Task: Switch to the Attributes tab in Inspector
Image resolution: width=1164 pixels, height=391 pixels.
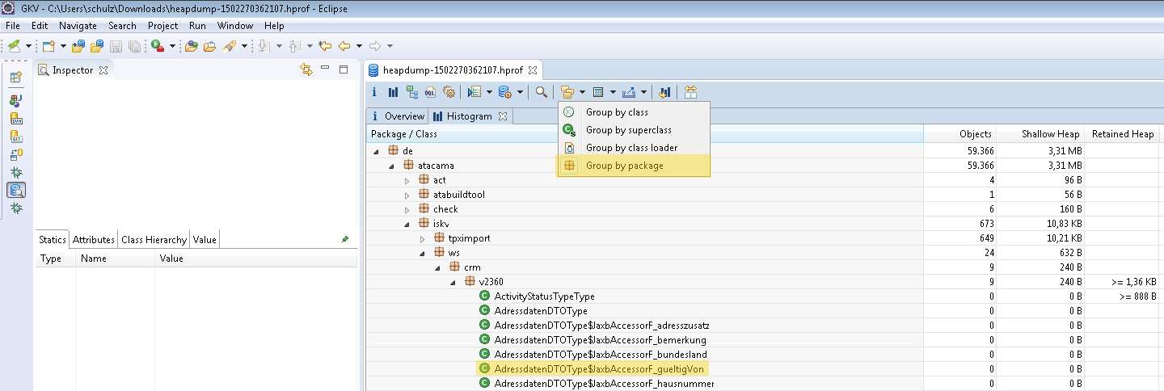Action: [94, 240]
